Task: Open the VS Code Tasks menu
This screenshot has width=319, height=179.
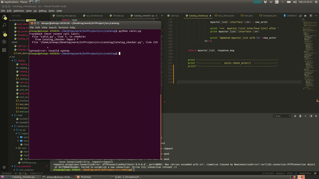Action: (x=51, y=11)
